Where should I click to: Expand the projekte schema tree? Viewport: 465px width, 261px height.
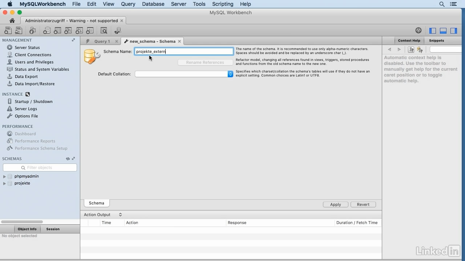(4, 183)
